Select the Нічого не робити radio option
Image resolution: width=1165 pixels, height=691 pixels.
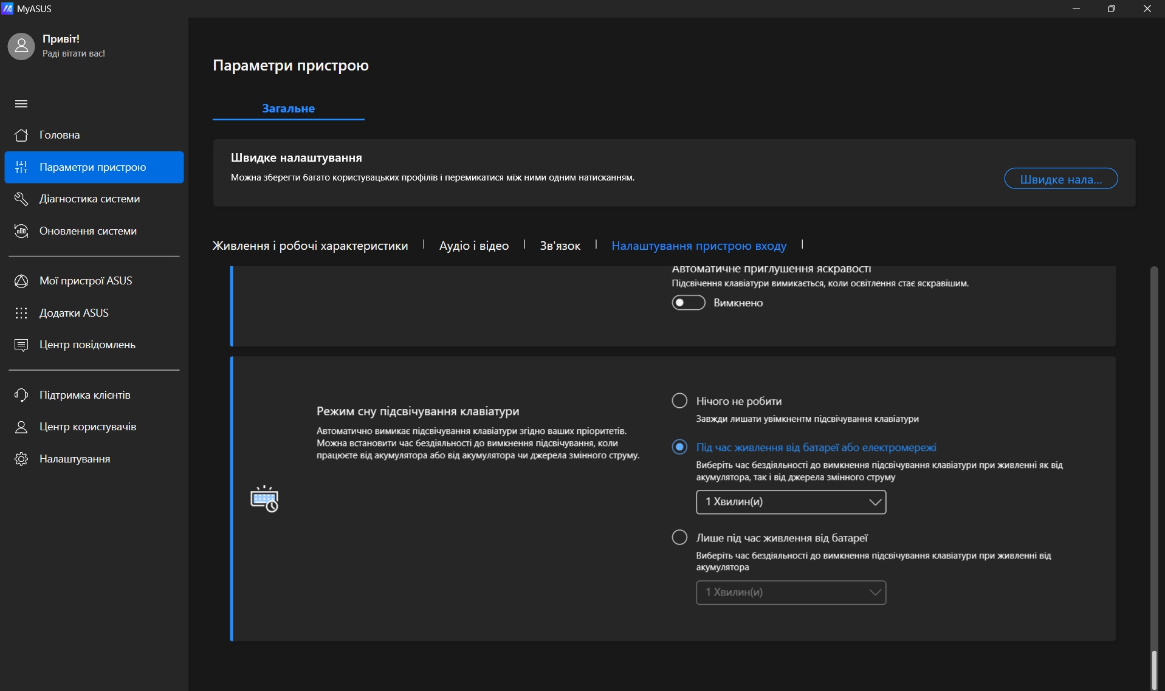[x=679, y=401]
